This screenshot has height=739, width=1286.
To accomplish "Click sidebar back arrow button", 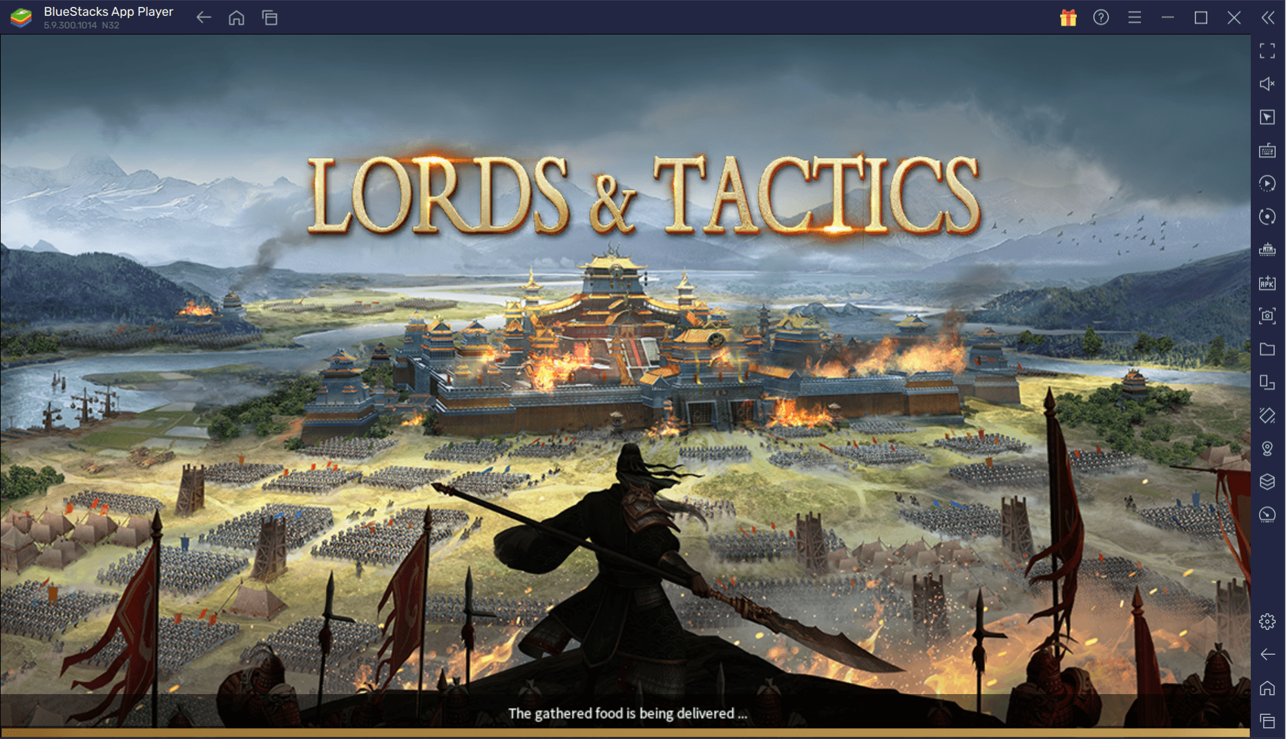I will (1267, 654).
